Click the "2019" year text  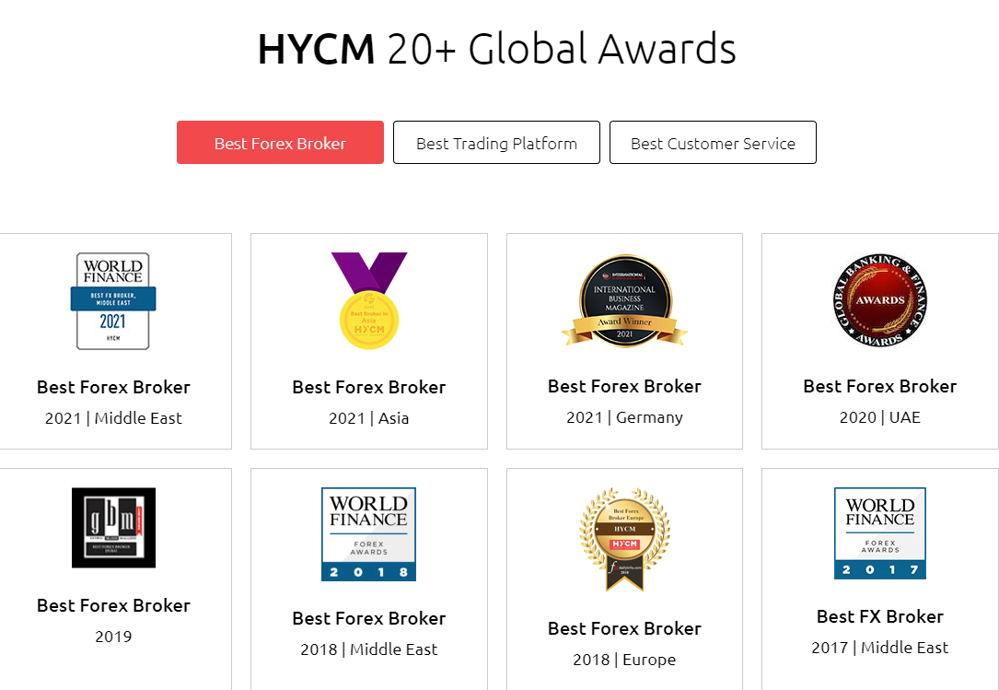pyautogui.click(x=113, y=637)
